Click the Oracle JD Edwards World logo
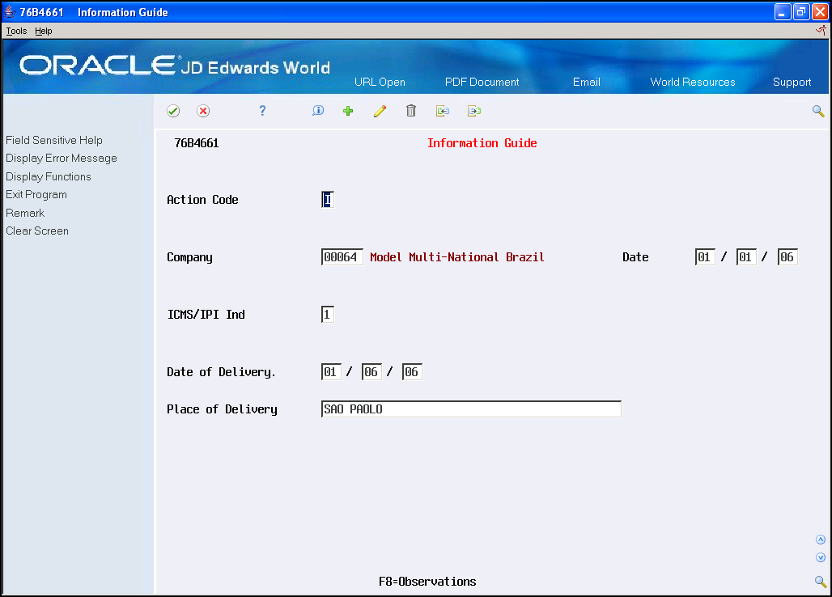Image resolution: width=832 pixels, height=597 pixels. (x=175, y=66)
